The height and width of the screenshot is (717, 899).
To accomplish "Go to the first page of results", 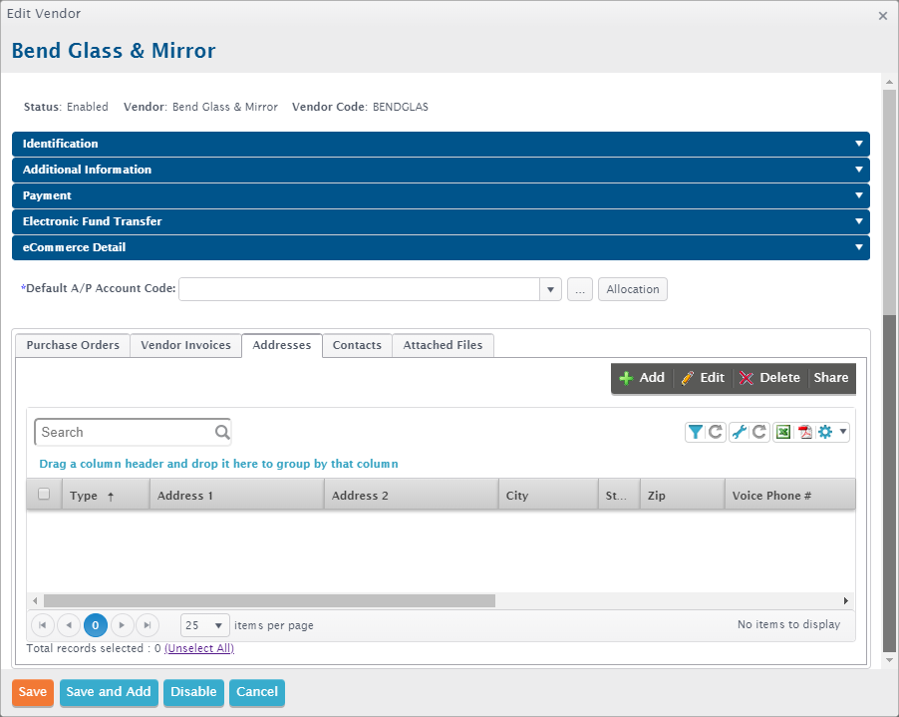I will tap(43, 625).
